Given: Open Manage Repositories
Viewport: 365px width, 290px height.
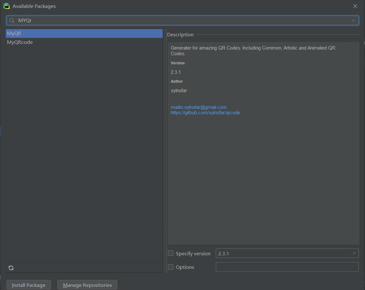Looking at the screenshot, I should (87, 285).
